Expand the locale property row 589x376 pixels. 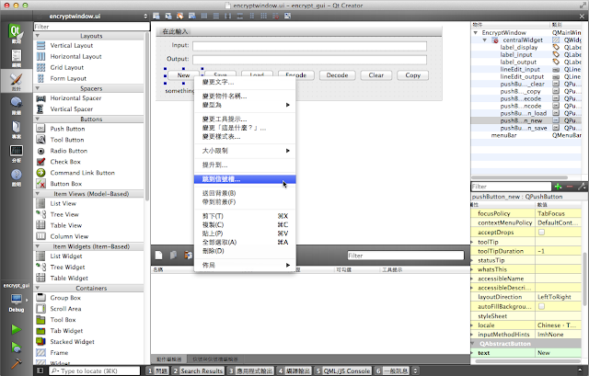(472, 325)
